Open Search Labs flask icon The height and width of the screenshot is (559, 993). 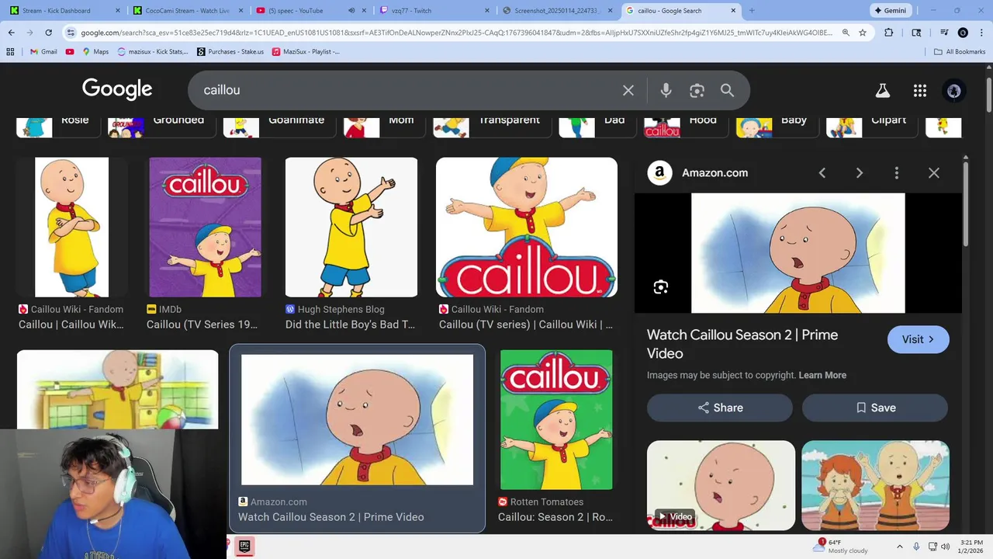point(883,91)
